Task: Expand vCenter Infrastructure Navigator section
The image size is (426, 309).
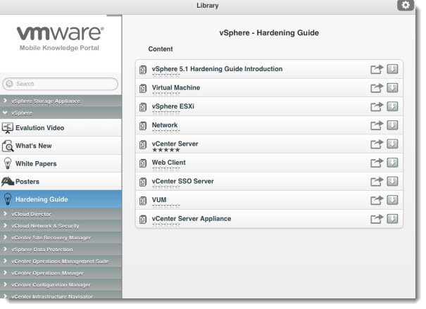Action: (x=61, y=295)
